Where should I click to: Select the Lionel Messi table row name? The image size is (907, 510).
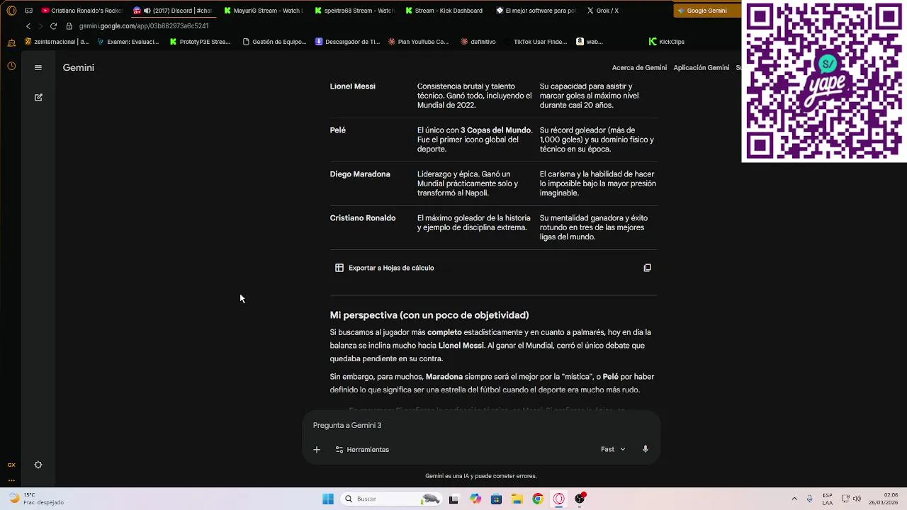pyautogui.click(x=352, y=86)
